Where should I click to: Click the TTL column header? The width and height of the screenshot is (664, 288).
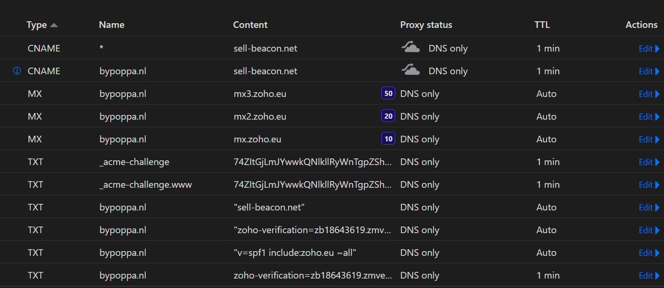[x=542, y=25]
